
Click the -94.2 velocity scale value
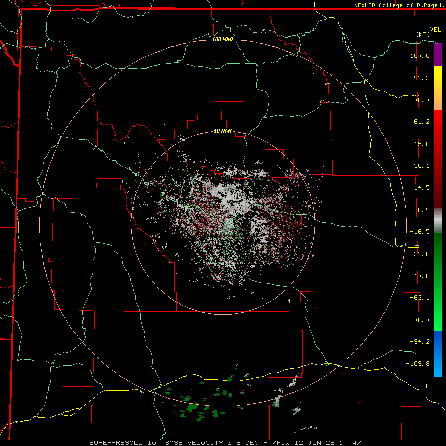(420, 341)
